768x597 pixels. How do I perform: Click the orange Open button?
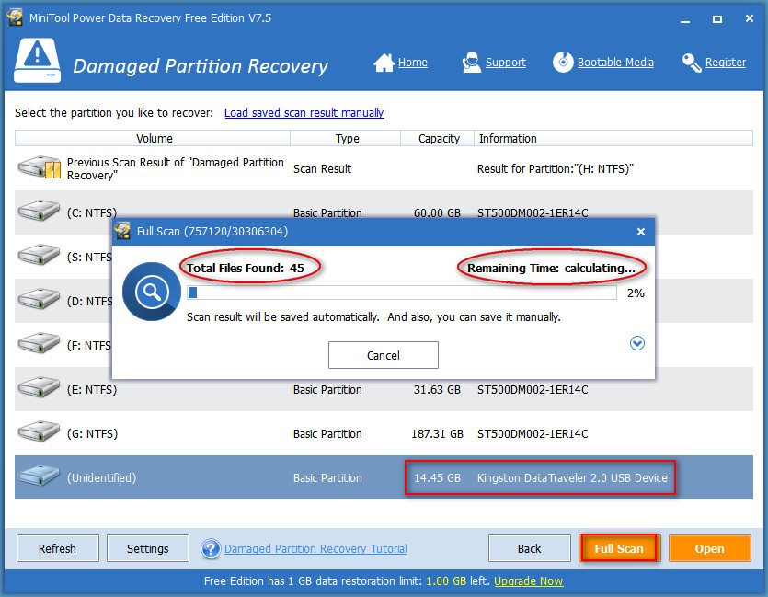click(709, 548)
